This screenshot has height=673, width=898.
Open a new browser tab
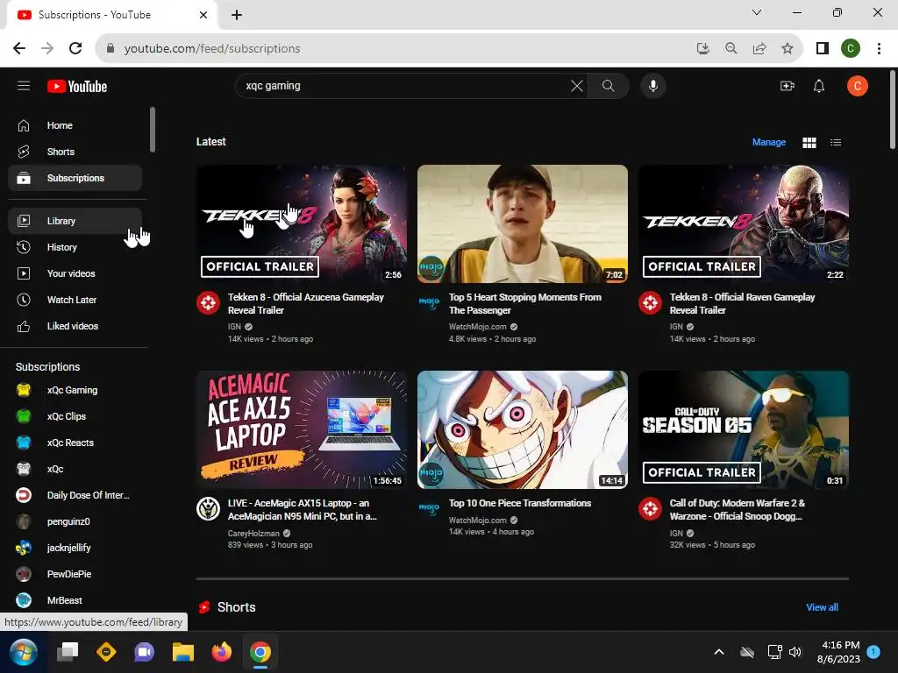click(237, 15)
